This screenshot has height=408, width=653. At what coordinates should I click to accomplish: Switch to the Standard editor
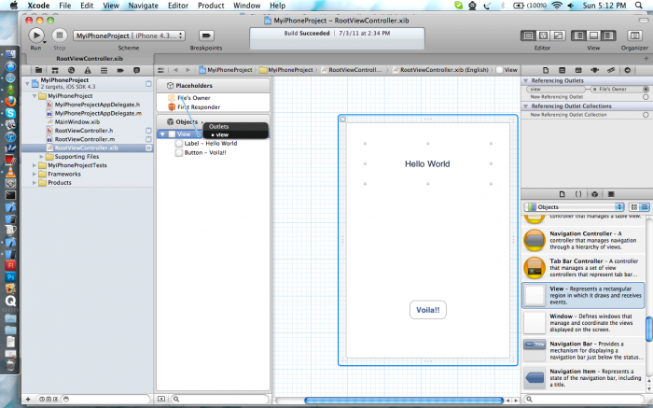click(528, 35)
